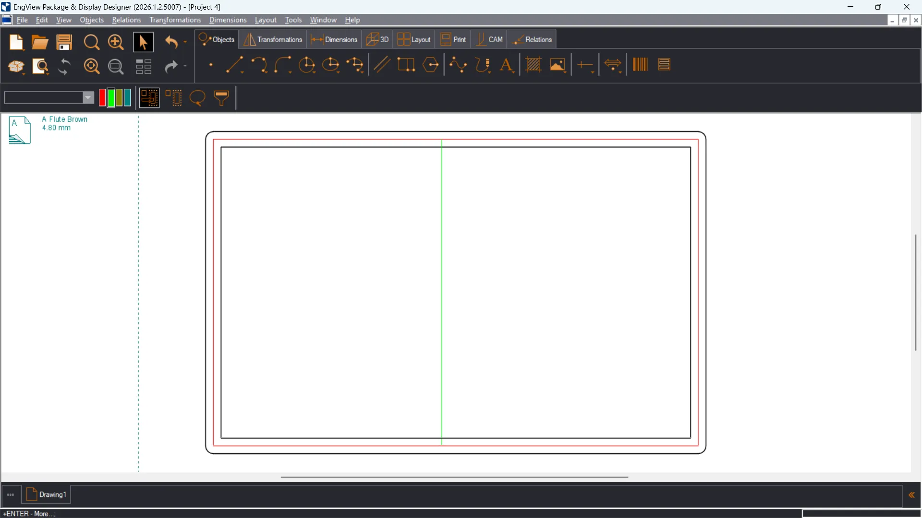922x518 pixels.
Task: Click the double-arrow stretch tool
Action: (613, 65)
